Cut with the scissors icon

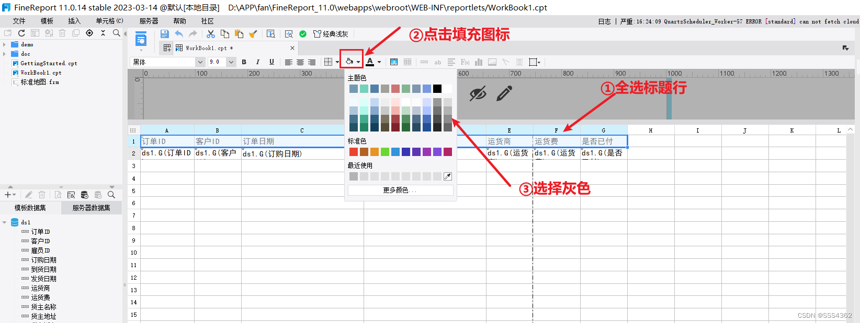click(211, 34)
